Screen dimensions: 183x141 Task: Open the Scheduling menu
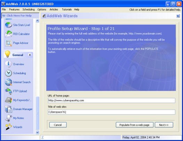pyautogui.click(x=29, y=9)
